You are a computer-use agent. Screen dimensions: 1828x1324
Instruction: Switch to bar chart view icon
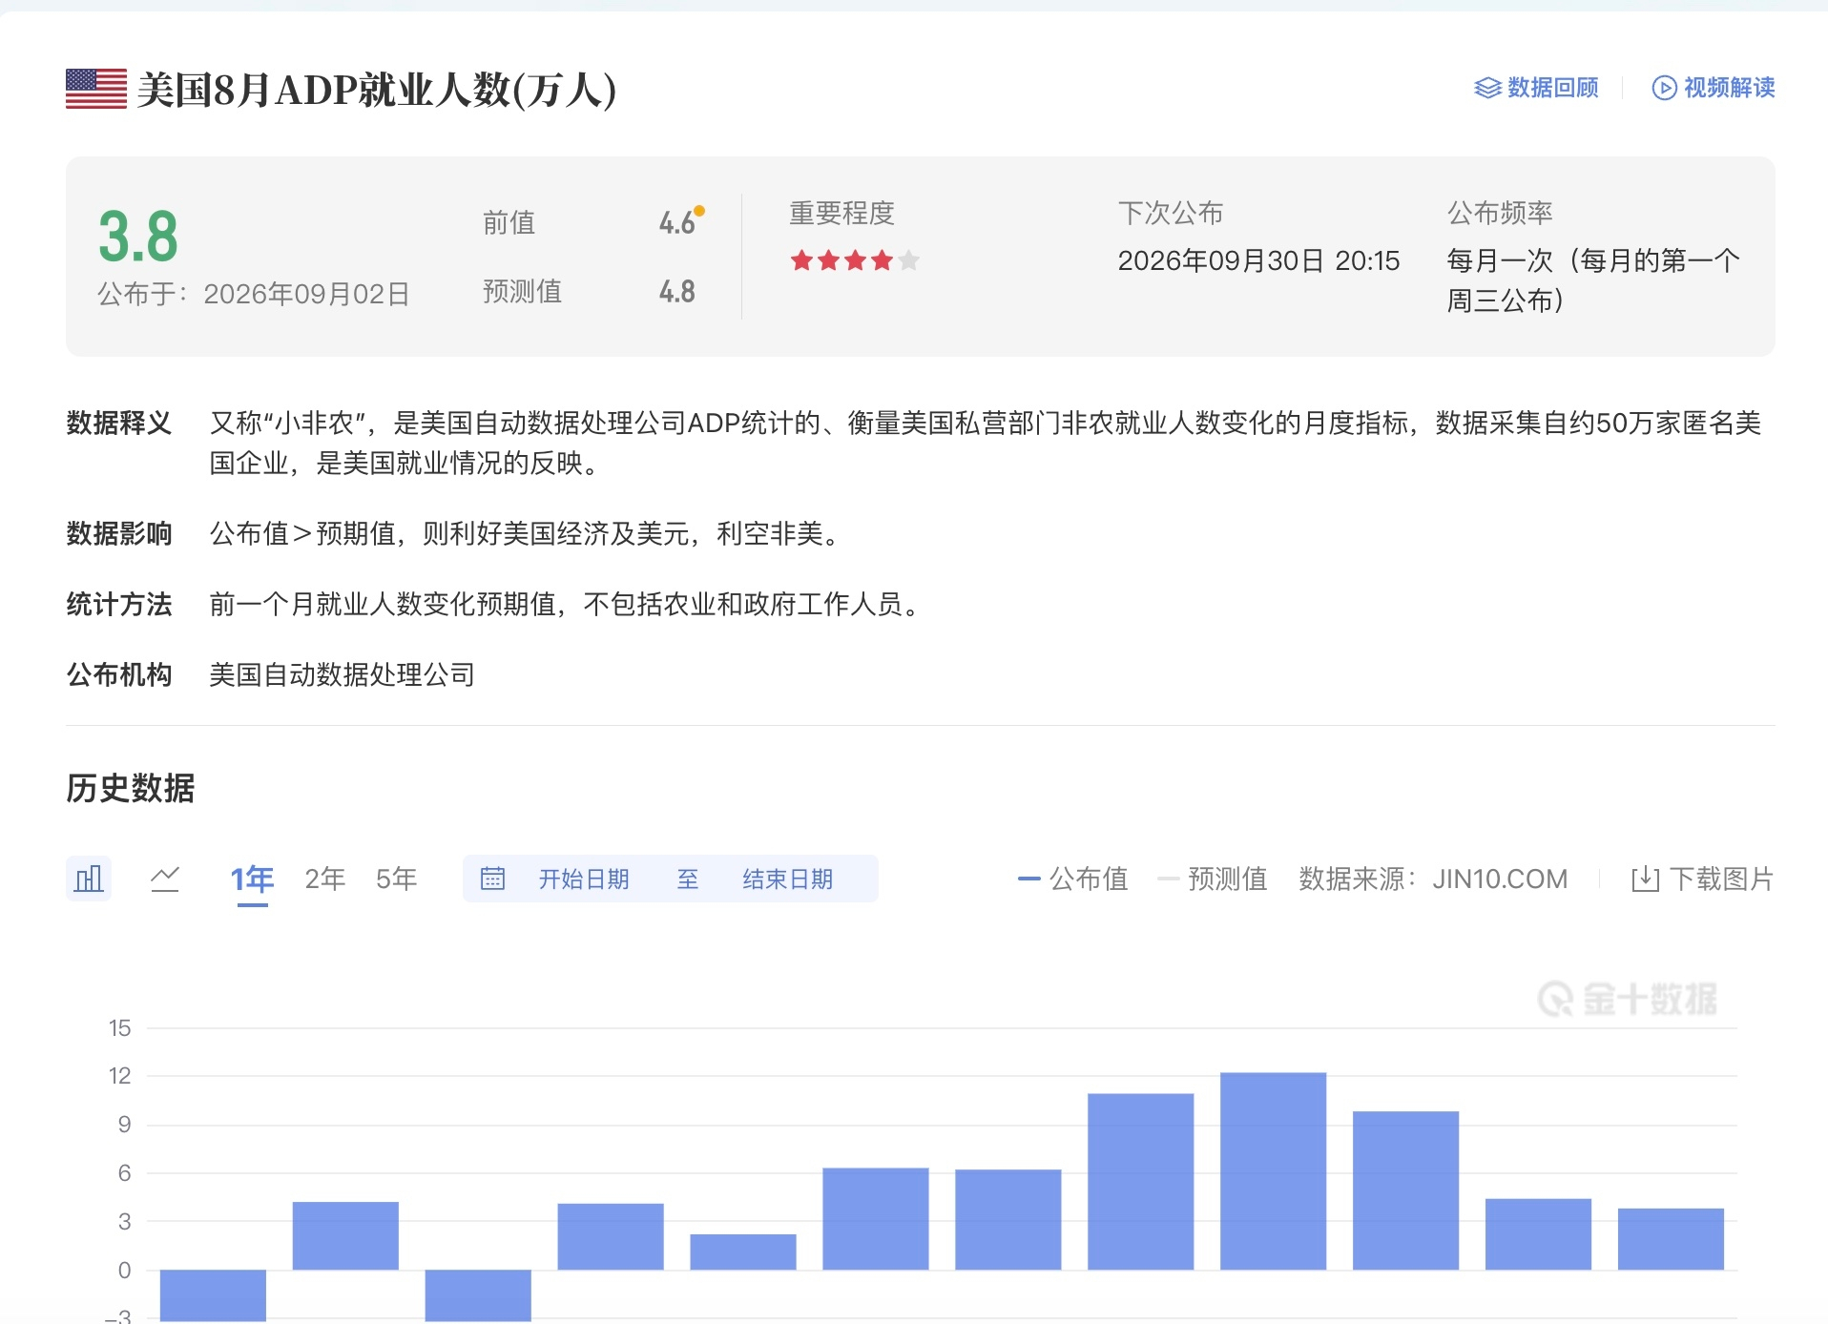click(89, 879)
